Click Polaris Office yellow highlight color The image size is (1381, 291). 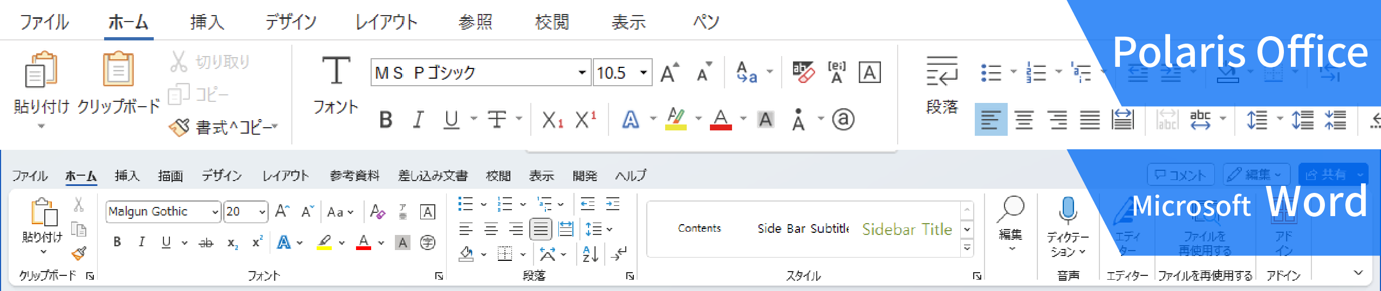[676, 120]
